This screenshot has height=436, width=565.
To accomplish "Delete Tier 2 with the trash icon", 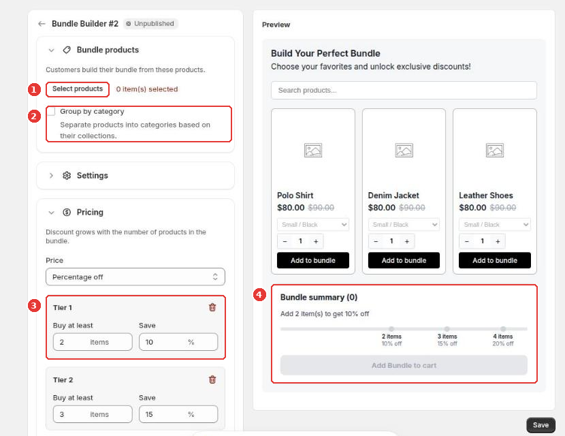I will pyautogui.click(x=212, y=379).
